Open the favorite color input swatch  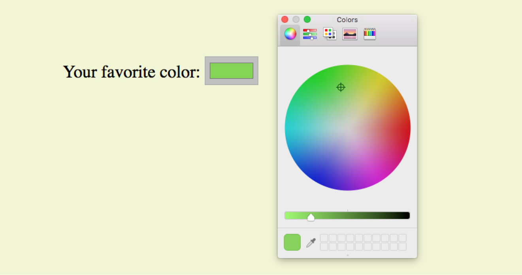(232, 71)
